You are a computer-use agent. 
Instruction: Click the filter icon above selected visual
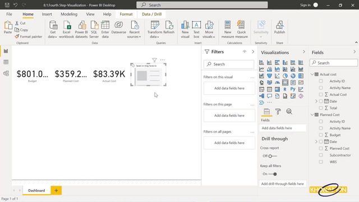pos(155,60)
